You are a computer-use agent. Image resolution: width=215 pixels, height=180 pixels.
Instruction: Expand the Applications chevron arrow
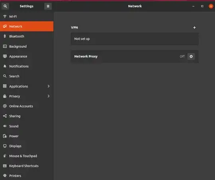point(49,86)
